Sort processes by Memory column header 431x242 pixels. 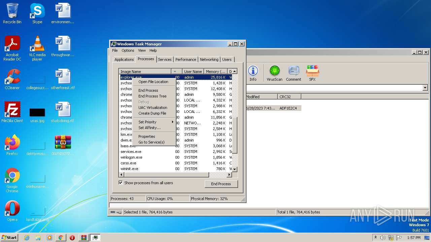[x=216, y=71]
